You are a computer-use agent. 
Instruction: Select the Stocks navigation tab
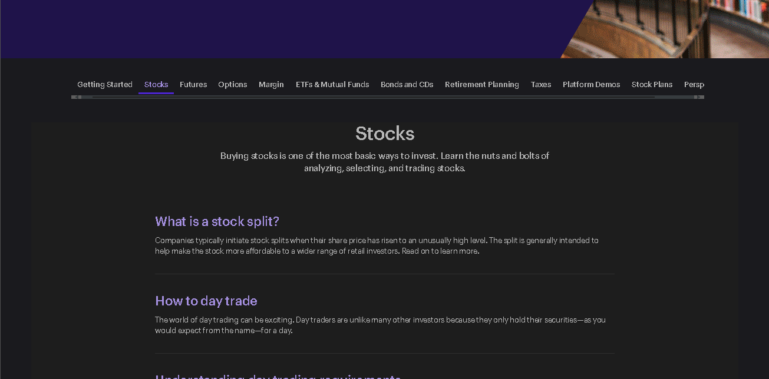[x=156, y=84]
